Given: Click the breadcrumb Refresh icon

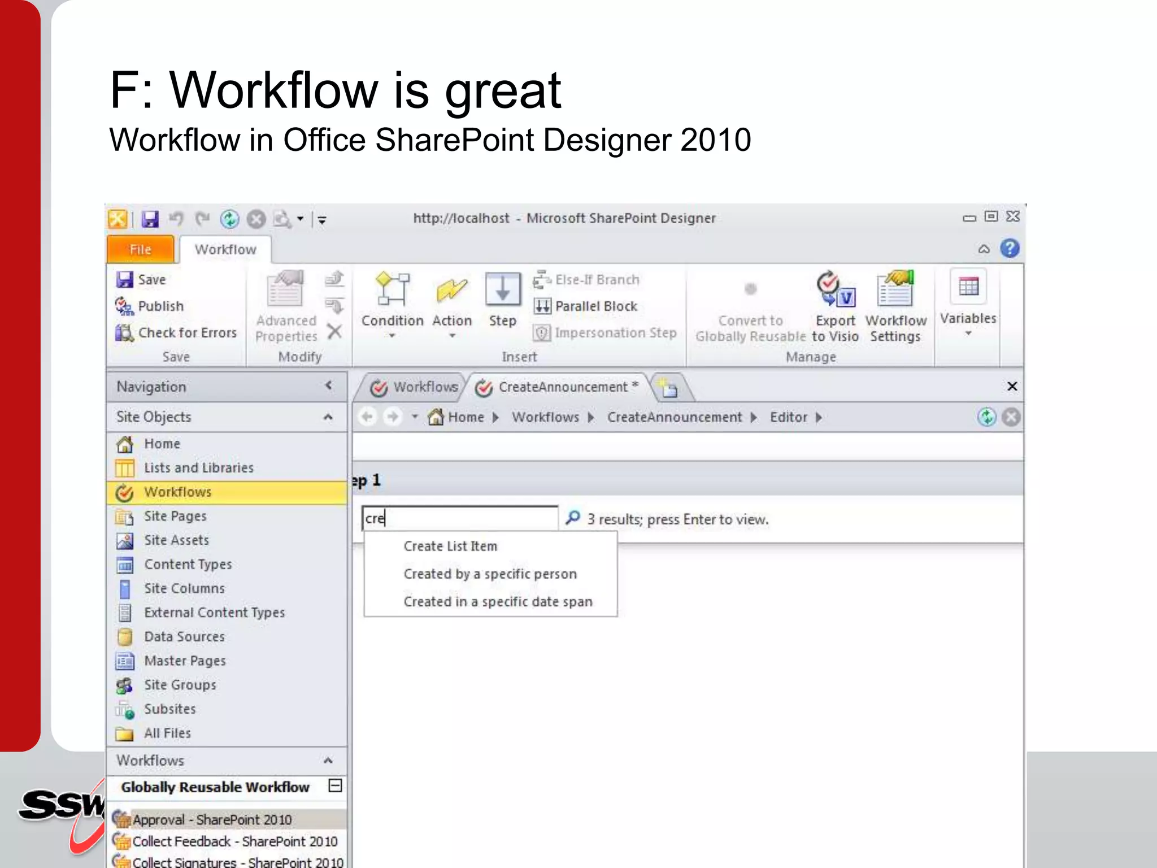Looking at the screenshot, I should 986,417.
